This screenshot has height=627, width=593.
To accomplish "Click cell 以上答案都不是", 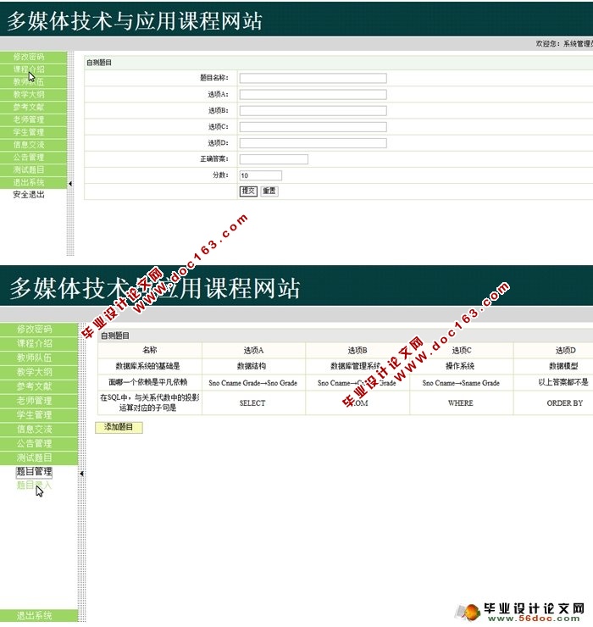I will pyautogui.click(x=563, y=382).
